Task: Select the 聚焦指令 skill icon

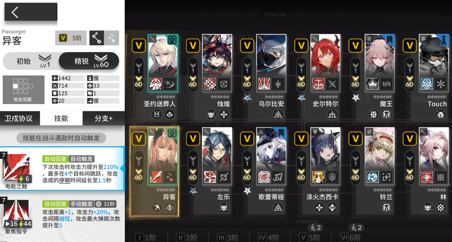Action: point(16,214)
